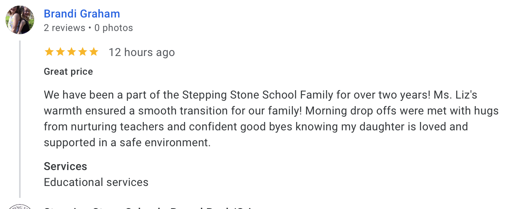
Task: Click the middle (third) rating star
Action: click(72, 52)
